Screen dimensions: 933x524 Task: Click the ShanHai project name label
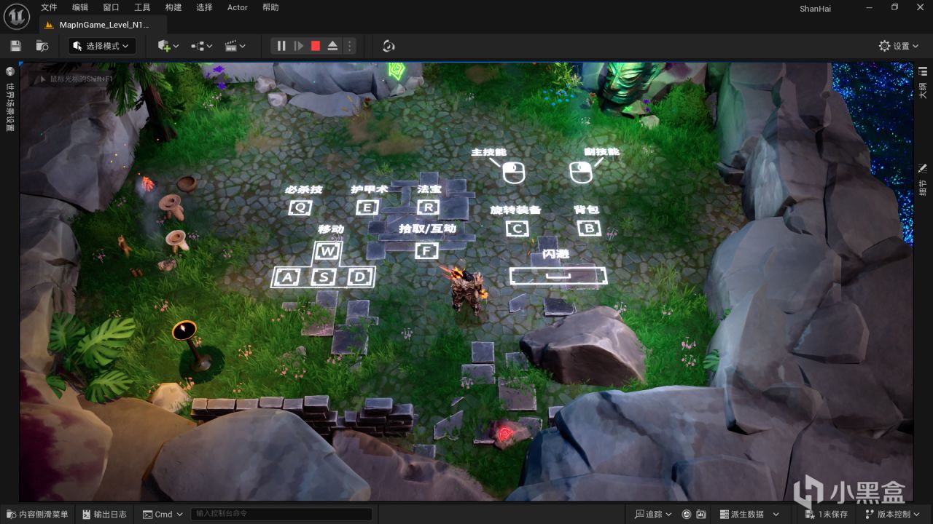(x=815, y=9)
